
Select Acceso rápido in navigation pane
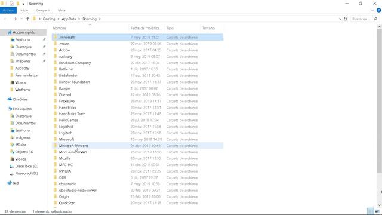(x=24, y=32)
